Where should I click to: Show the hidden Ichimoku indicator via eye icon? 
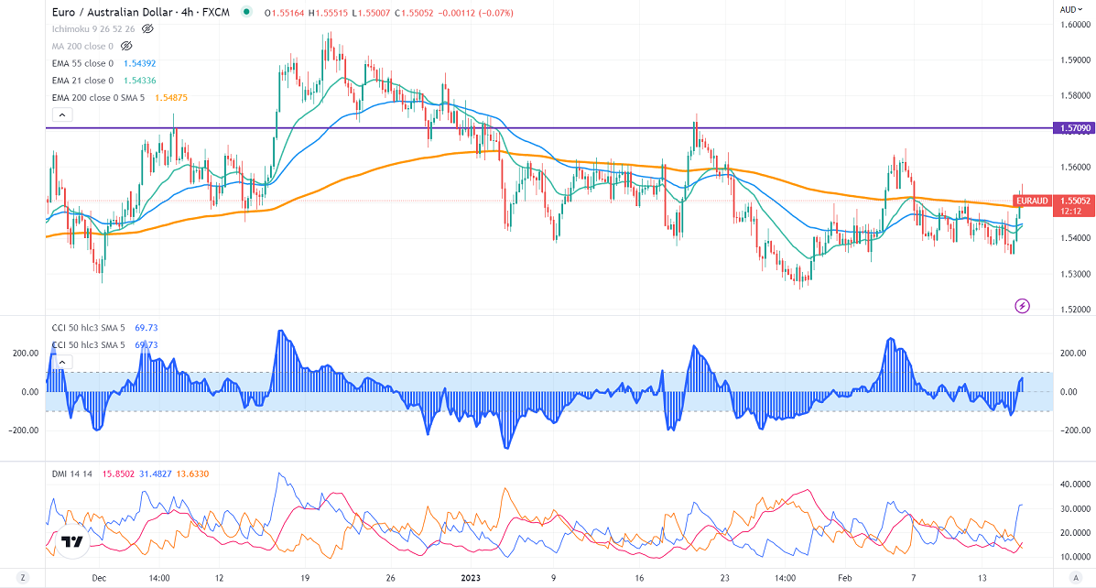tap(147, 28)
